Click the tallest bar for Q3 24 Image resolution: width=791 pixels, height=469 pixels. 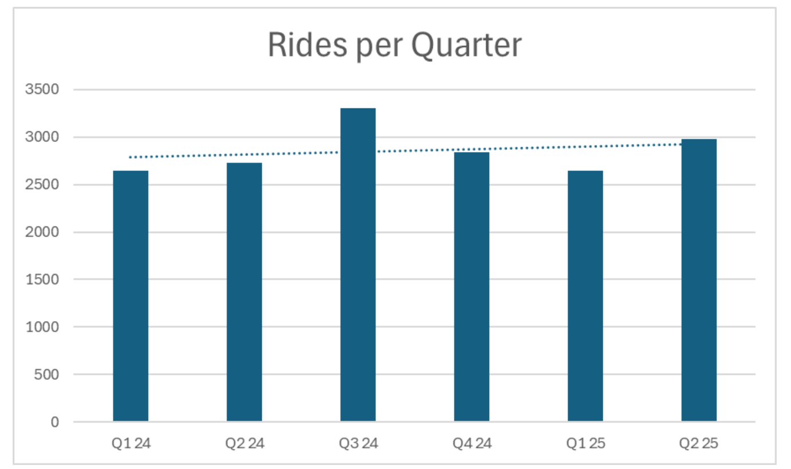click(x=358, y=265)
